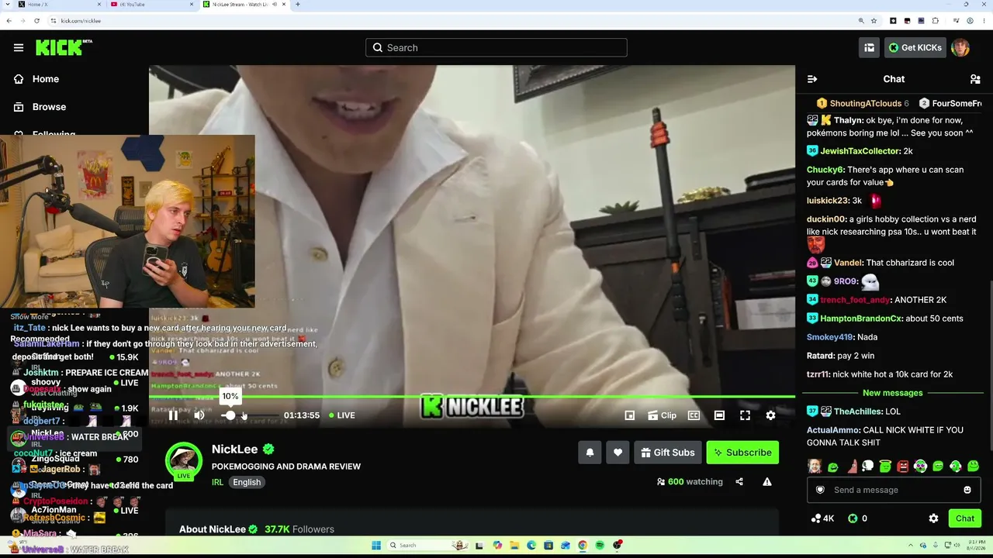Open the hamburger sidebar menu

click(x=19, y=48)
